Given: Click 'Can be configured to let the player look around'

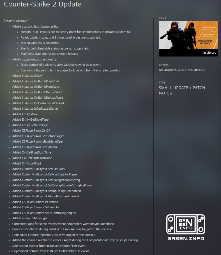Looking at the screenshot, I should (71, 70).
